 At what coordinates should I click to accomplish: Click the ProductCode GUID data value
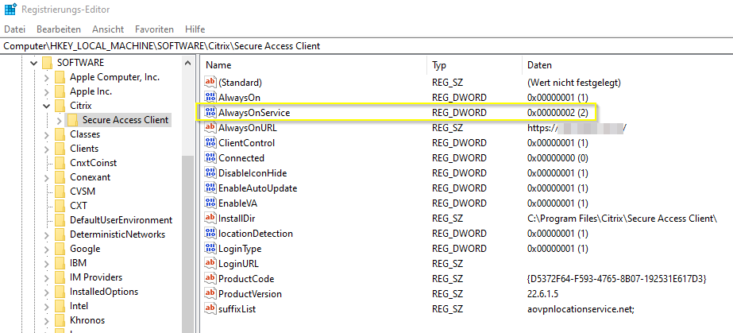click(616, 279)
